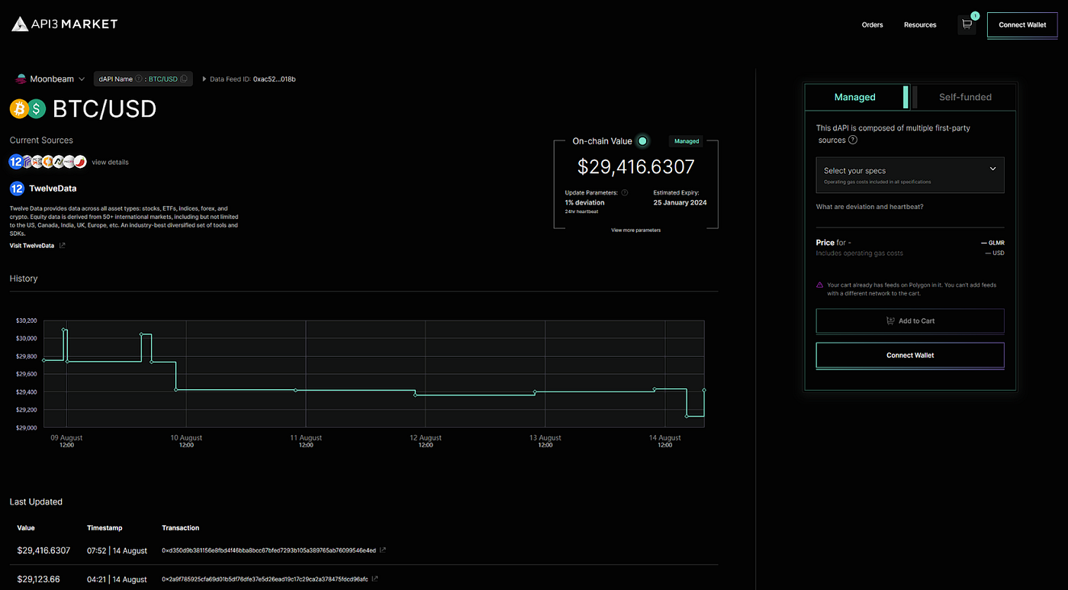Click the transaction hash starting 0xd350d9b

269,550
